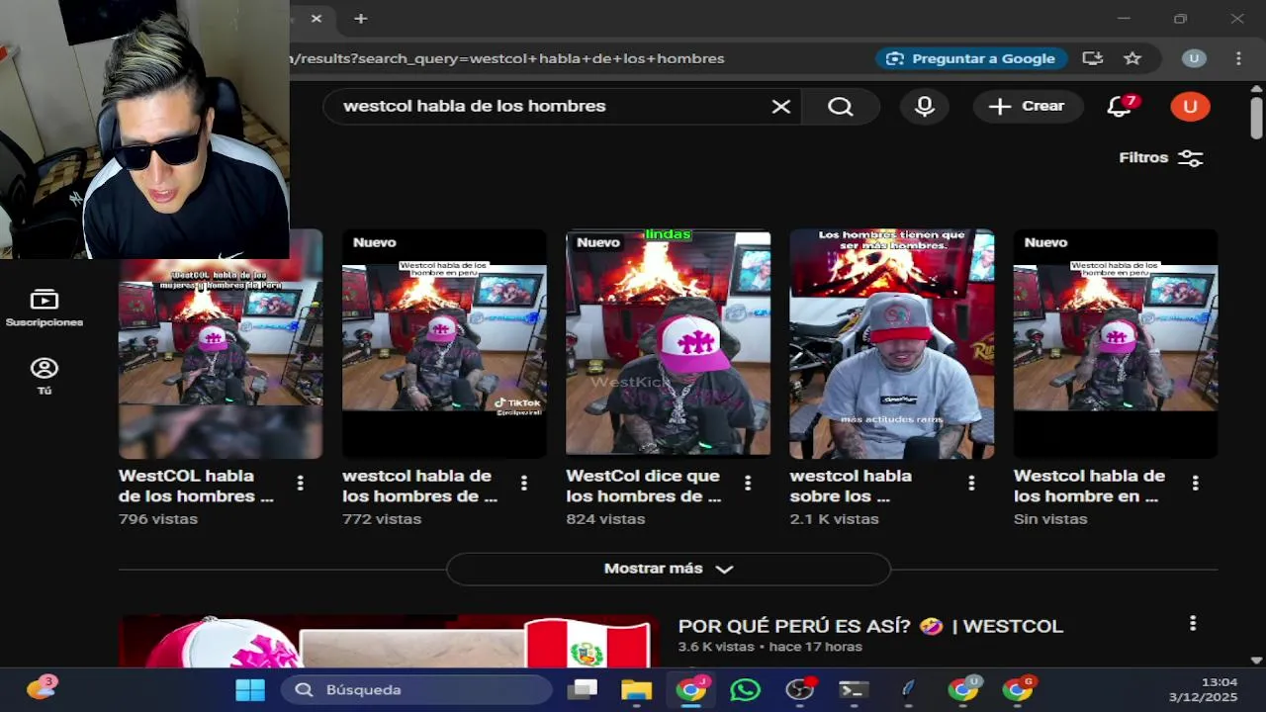1266x712 pixels.
Task: Click the address bar URL
Action: [507, 58]
